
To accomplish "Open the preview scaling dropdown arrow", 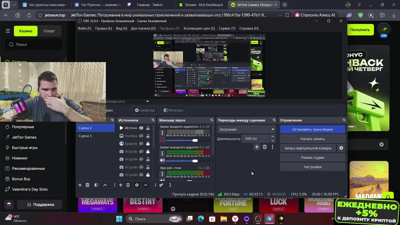I will 147,101.
